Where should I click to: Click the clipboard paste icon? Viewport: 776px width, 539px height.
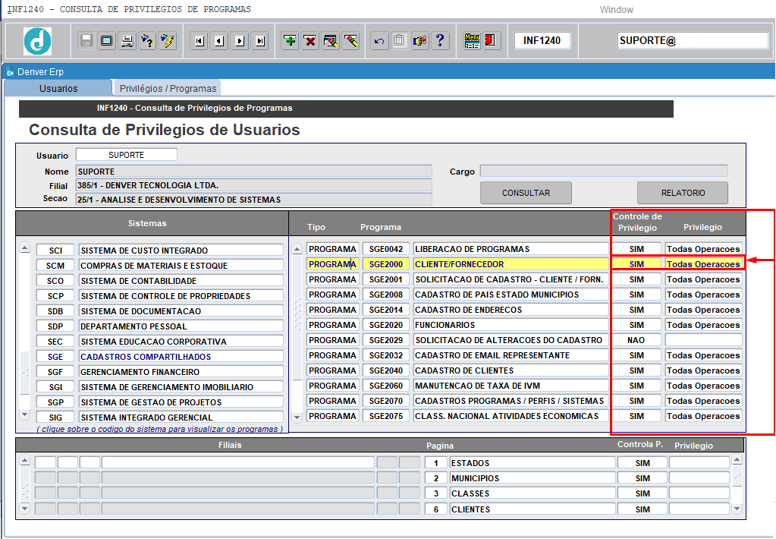(x=400, y=41)
